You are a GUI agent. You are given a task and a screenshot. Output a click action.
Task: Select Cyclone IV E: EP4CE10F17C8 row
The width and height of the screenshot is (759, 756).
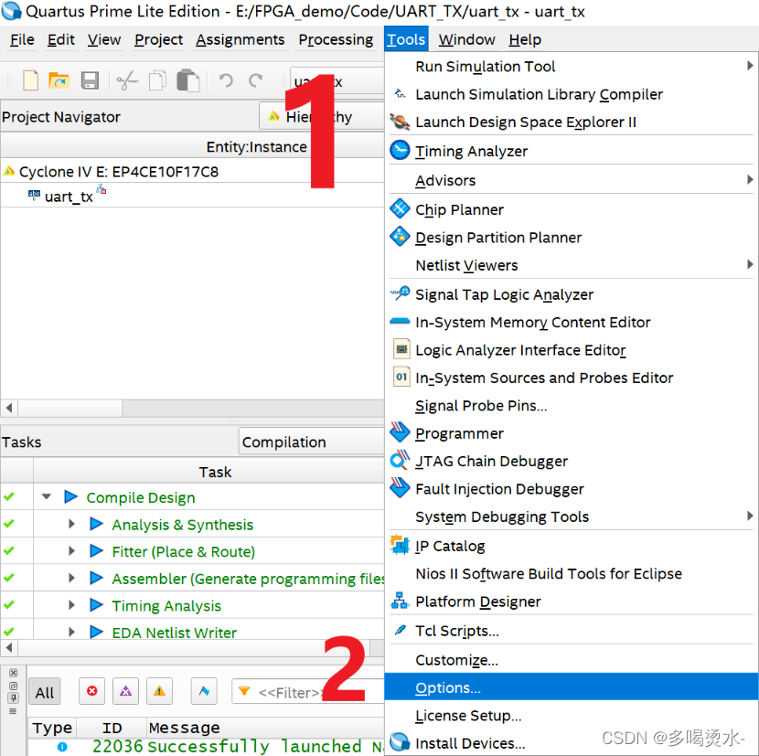(x=119, y=171)
